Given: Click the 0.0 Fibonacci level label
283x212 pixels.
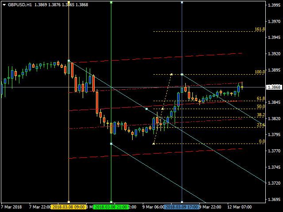Looking at the screenshot, I should coord(262,141).
